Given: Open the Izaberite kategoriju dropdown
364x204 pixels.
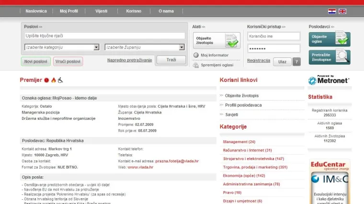Looking at the screenshot, I should 62,47.
